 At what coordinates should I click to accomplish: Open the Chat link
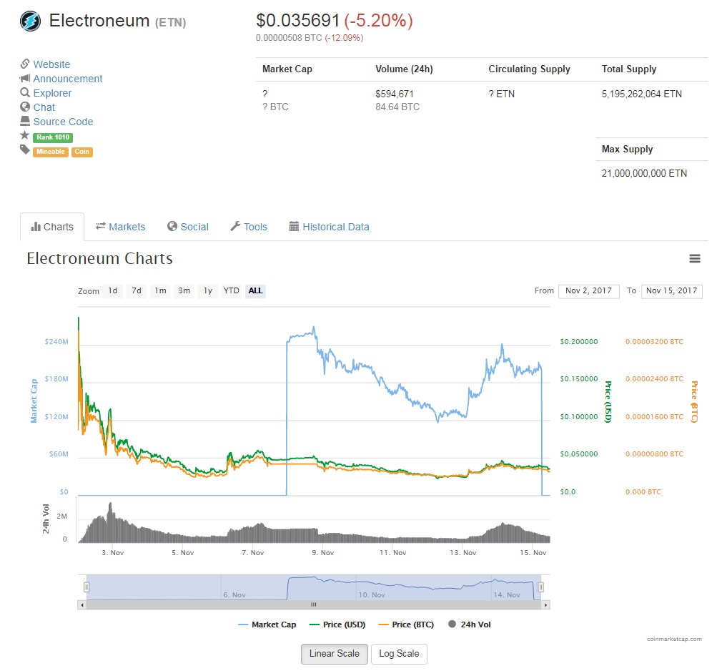(44, 107)
